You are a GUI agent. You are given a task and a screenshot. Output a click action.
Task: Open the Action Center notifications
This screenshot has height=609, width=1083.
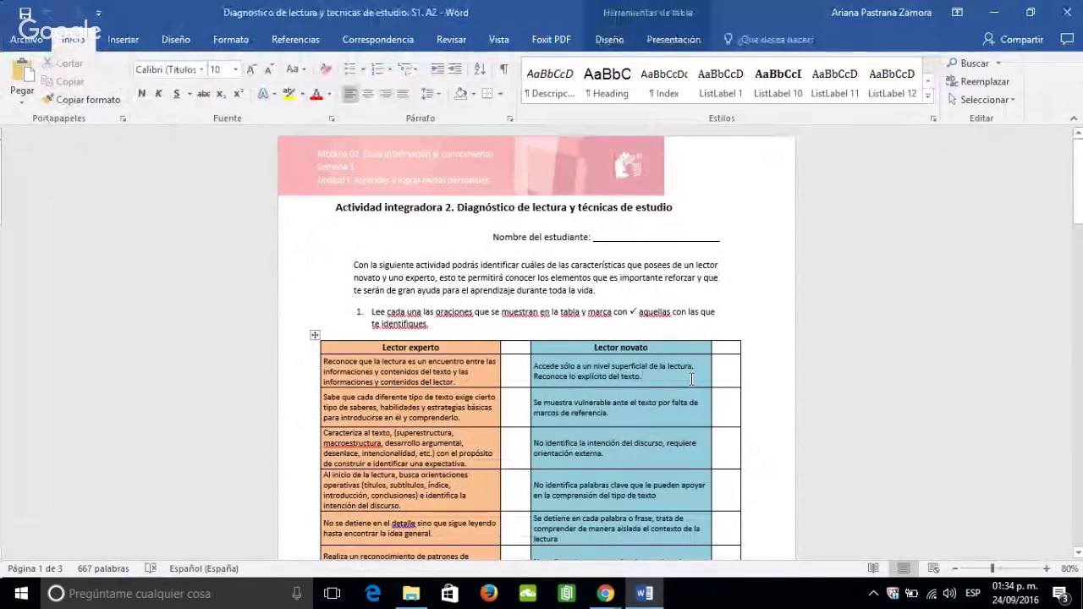(1060, 594)
